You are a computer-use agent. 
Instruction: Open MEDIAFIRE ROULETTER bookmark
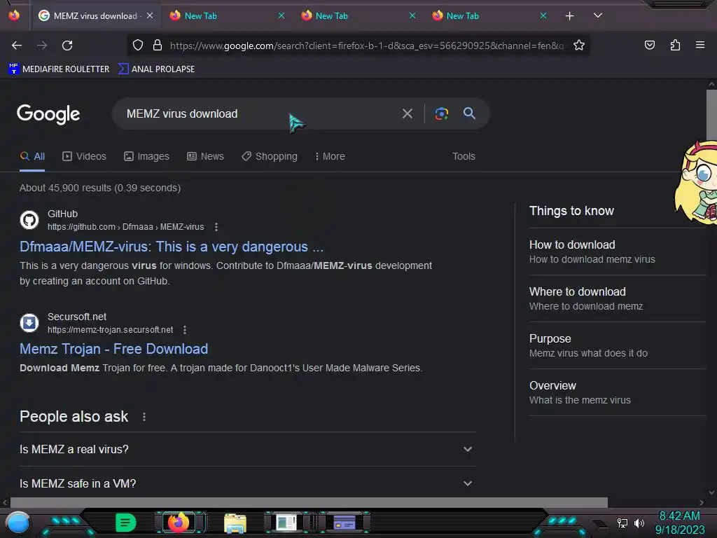(x=59, y=69)
